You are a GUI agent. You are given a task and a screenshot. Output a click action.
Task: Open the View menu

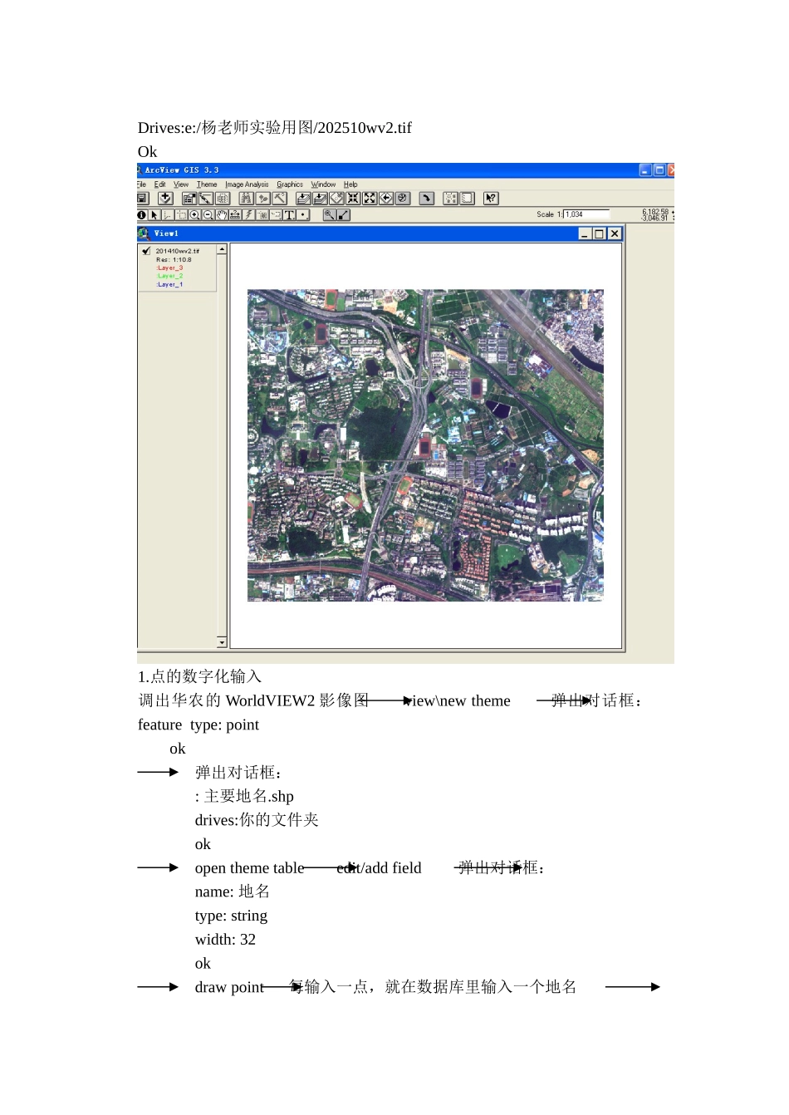coord(181,184)
